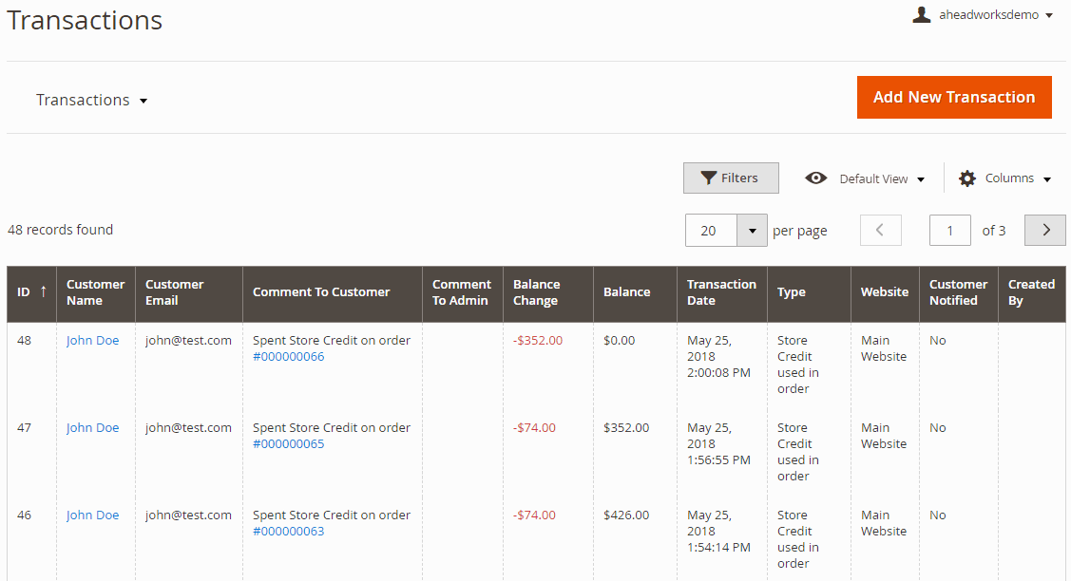Click balance value $426.00
The width and height of the screenshot is (1071, 581).
[626, 515]
